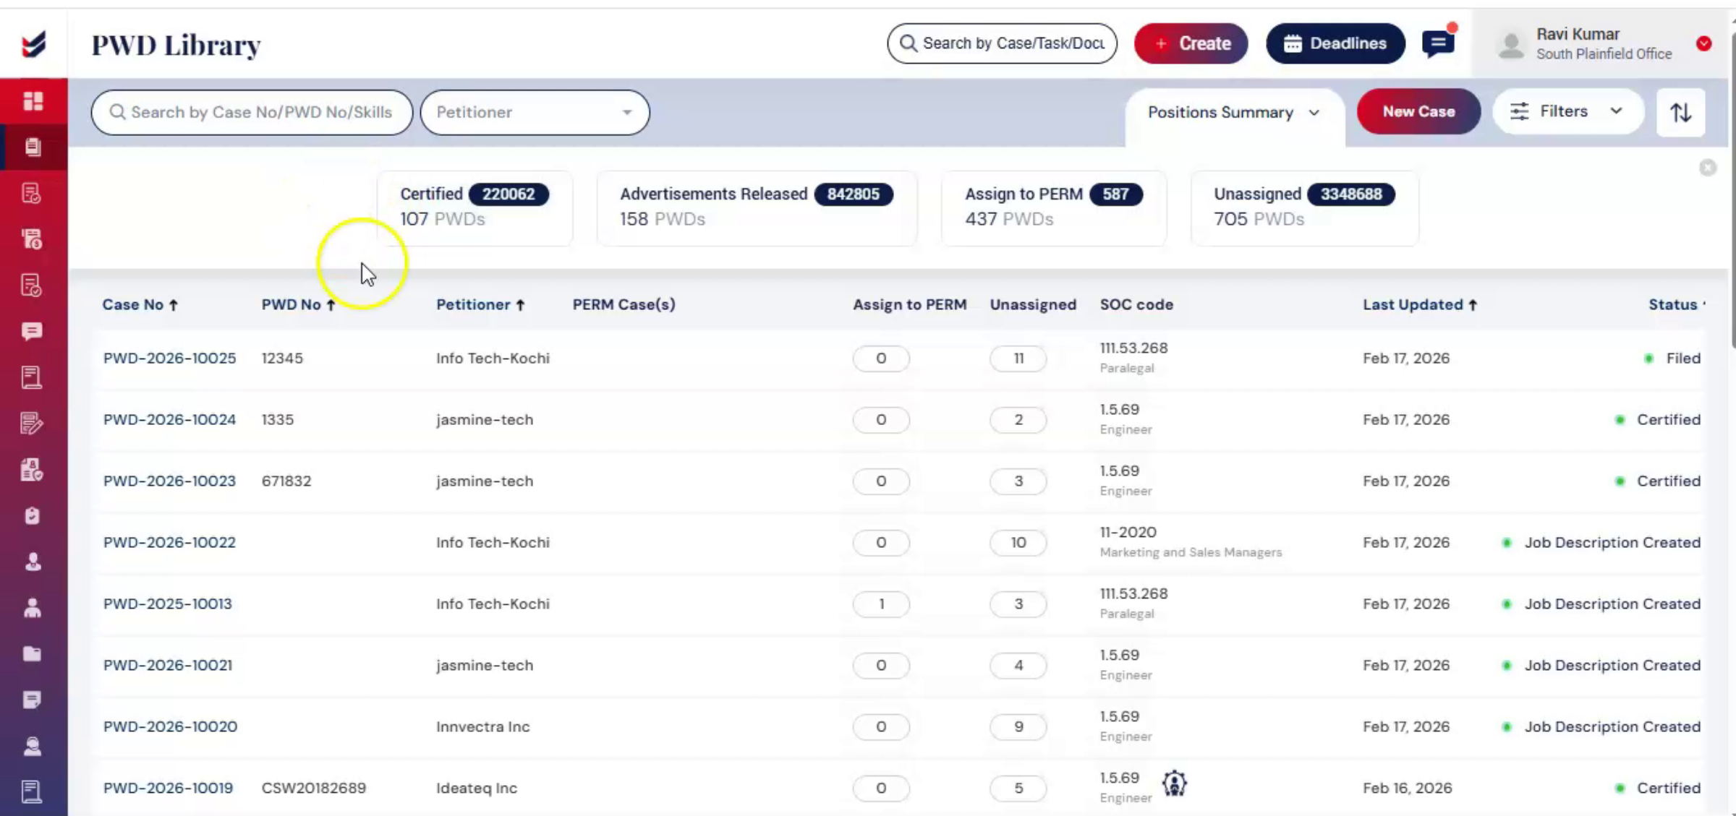This screenshot has width=1736, height=816.
Task: Sort by Case No column arrow
Action: coord(174,305)
